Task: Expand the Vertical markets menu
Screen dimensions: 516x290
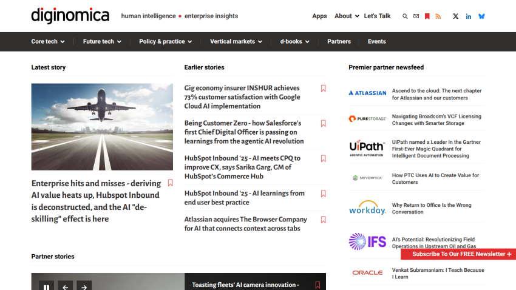Action: 236,41
